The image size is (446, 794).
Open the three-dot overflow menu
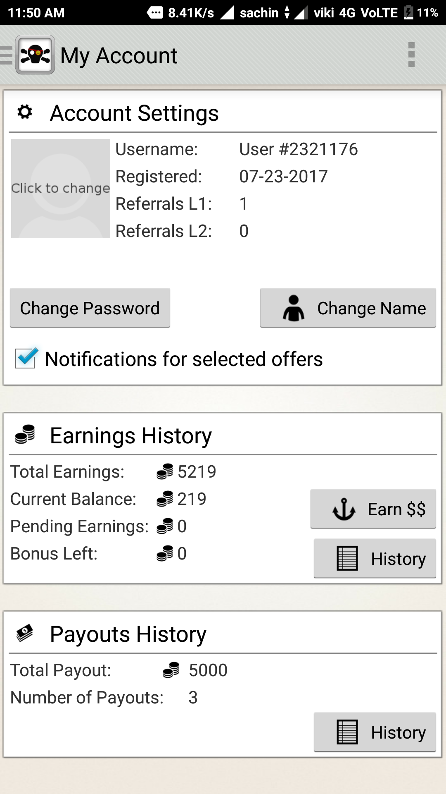click(x=411, y=55)
